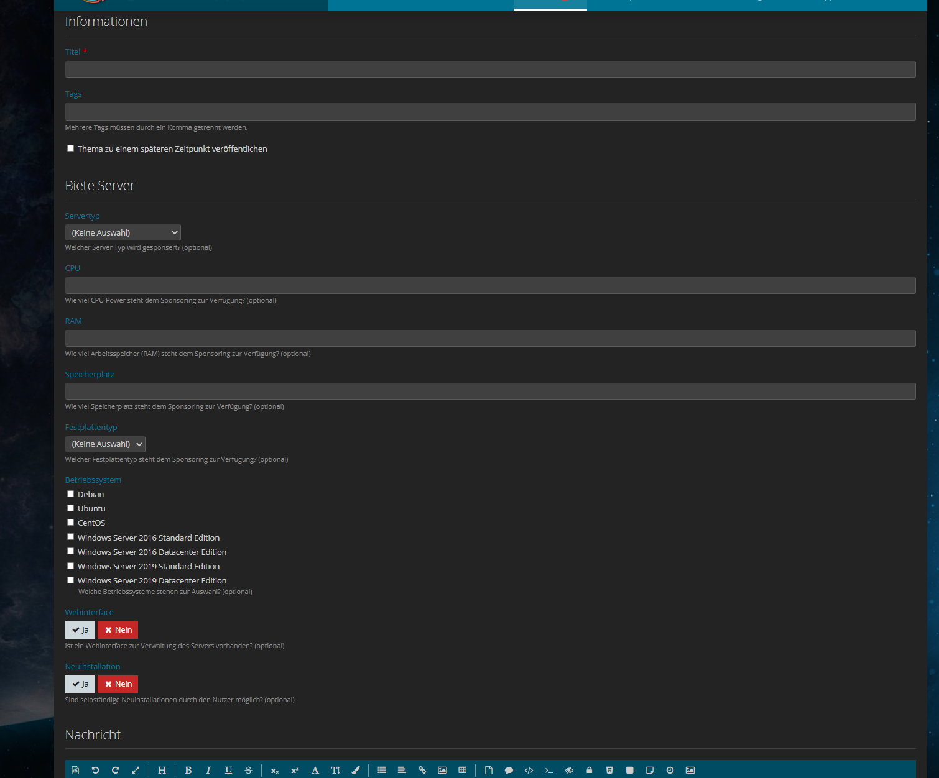Image resolution: width=939 pixels, height=778 pixels.
Task: Toggle italic text in editor toolbar
Action: tap(208, 770)
